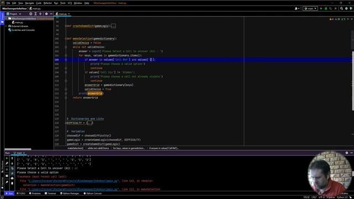
Task: Open the Python Console tool window
Action: (93, 193)
